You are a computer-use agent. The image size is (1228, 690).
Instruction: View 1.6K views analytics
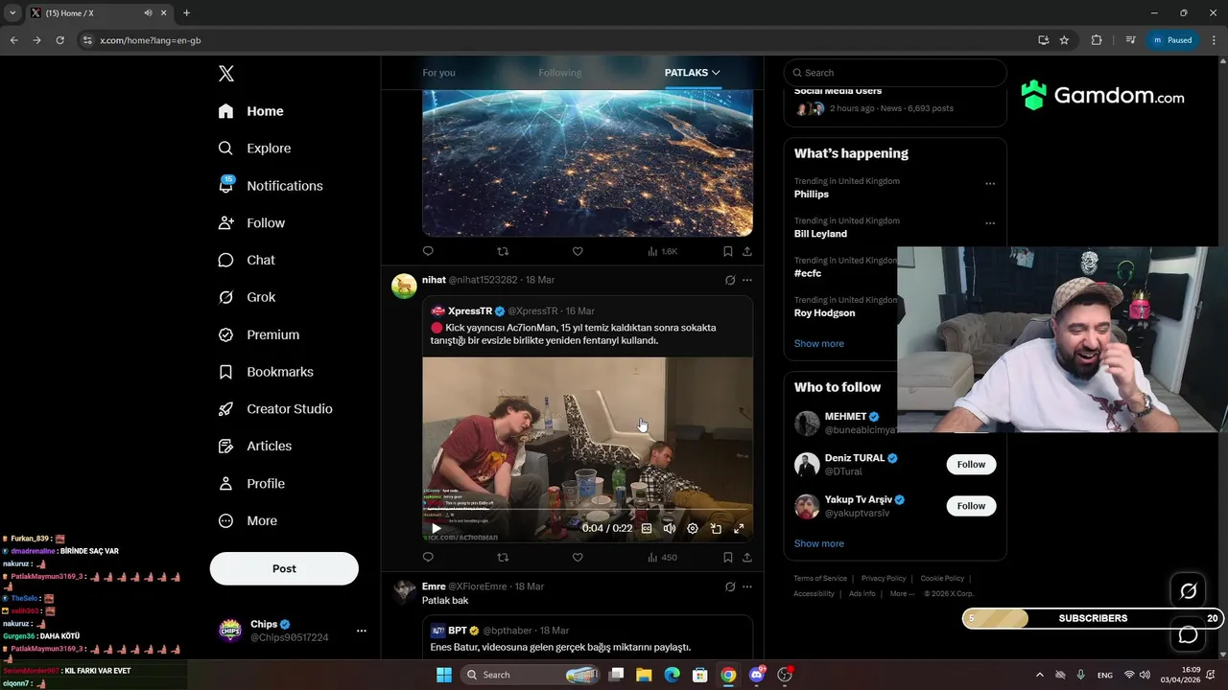[x=662, y=251]
